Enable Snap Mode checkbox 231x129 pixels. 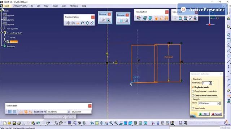pyautogui.click(x=193, y=108)
